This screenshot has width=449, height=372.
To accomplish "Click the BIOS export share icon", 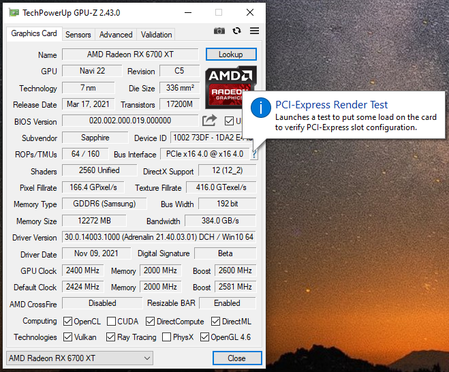I will [209, 121].
